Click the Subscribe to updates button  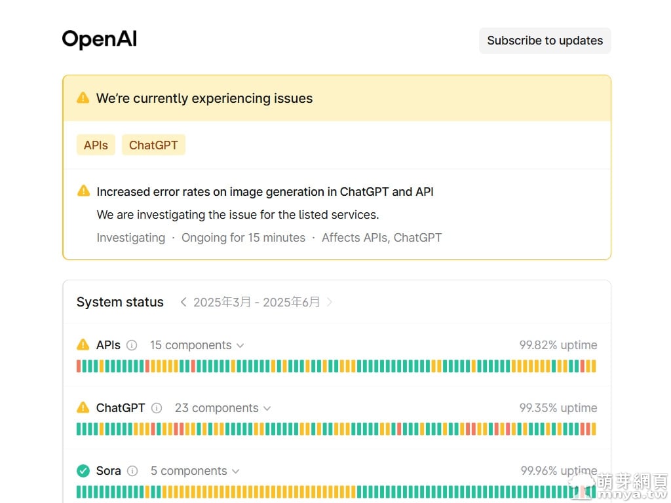coord(545,41)
